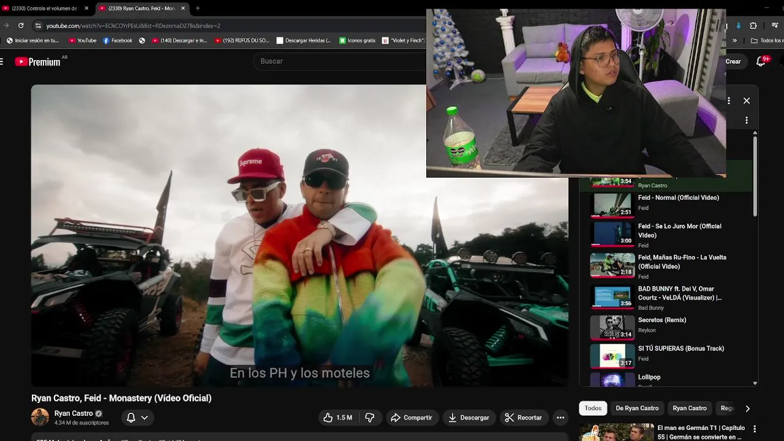Click the playlist panel scrollbar
This screenshot has width=784, height=441.
tap(755, 176)
